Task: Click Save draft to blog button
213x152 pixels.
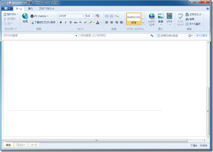Action: pyautogui.click(x=43, y=22)
